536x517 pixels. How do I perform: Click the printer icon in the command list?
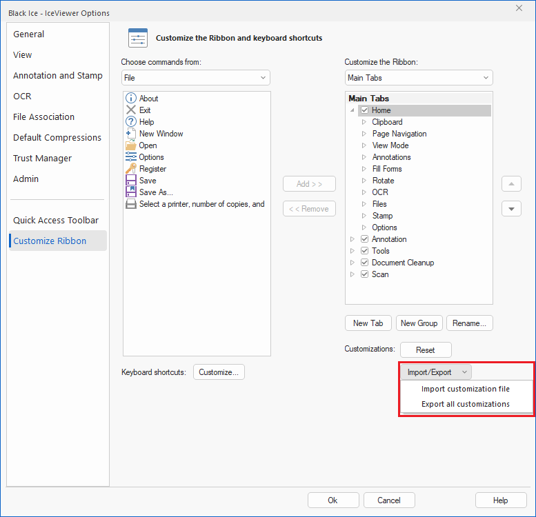[131, 204]
